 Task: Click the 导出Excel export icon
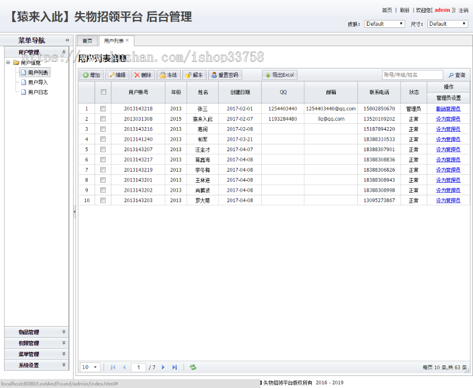click(279, 75)
